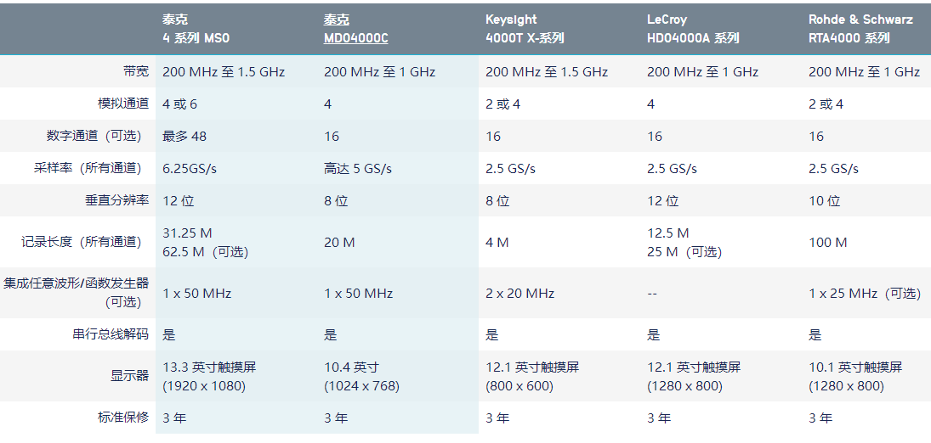Image resolution: width=931 pixels, height=443 pixels.
Task: Select the 31.25 M record length cell
Action: [x=187, y=233]
